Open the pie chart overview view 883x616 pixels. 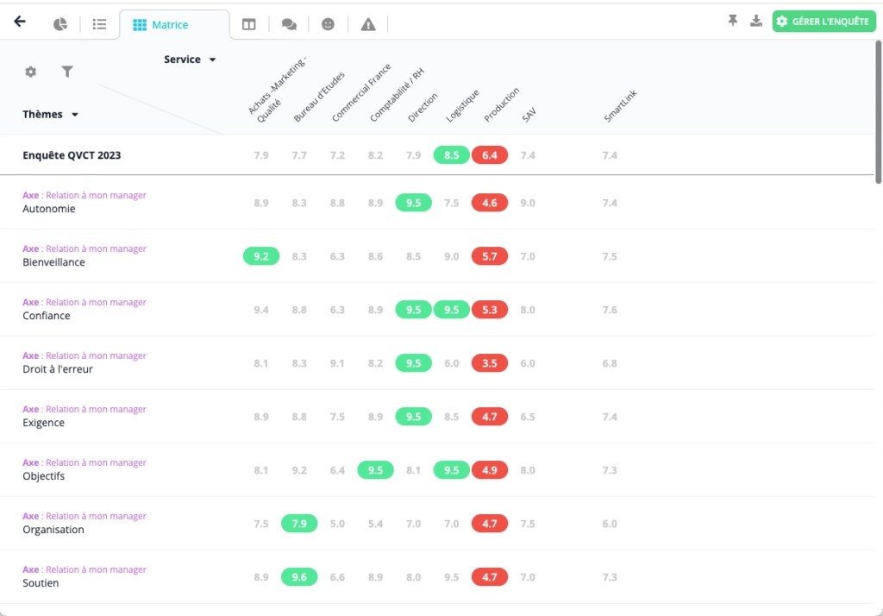pyautogui.click(x=60, y=24)
